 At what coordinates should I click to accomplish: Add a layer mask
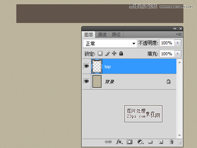(x=129, y=142)
